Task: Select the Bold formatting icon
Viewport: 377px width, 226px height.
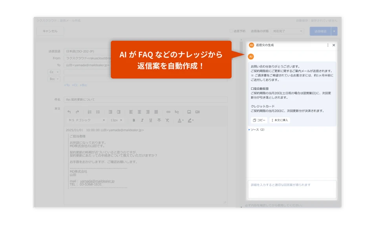Action: (133, 120)
